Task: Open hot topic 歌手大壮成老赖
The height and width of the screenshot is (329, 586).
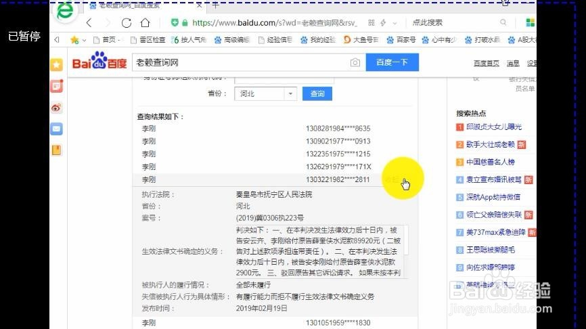Action: pyautogui.click(x=491, y=145)
